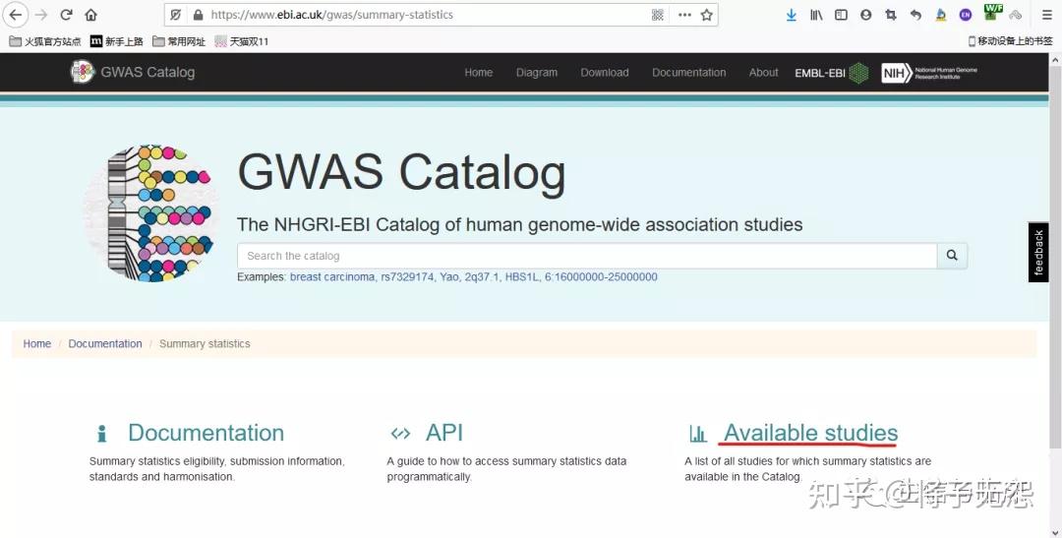Bookmark this page with the star icon
The width and height of the screenshot is (1062, 538).
706,15
